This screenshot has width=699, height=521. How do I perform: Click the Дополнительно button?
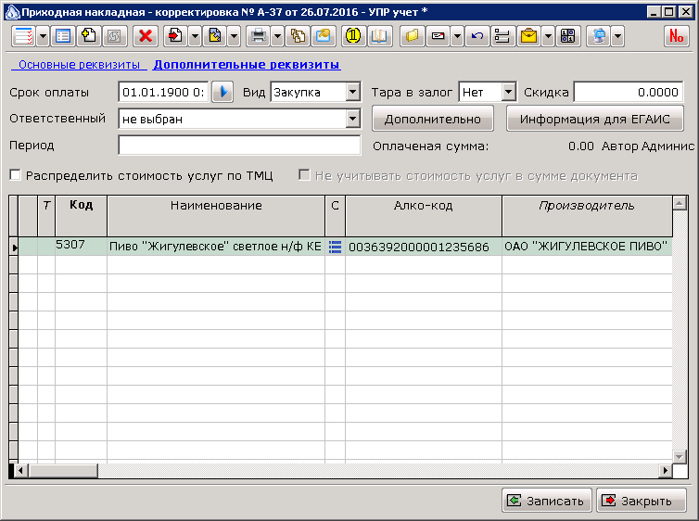[432, 119]
